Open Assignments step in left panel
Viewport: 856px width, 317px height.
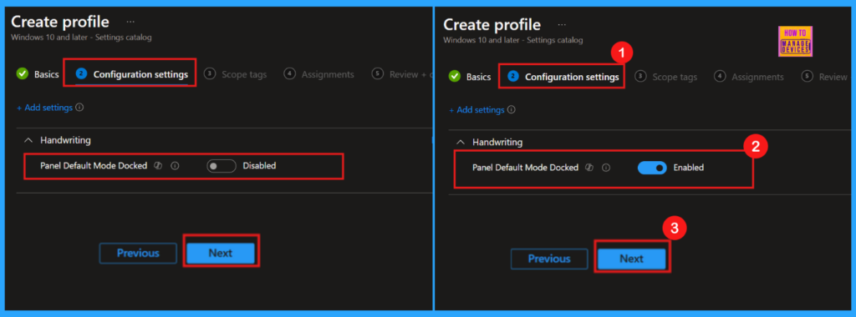(x=319, y=74)
